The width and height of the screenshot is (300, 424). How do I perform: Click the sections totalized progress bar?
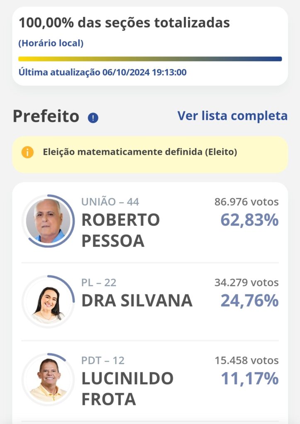[x=150, y=59]
